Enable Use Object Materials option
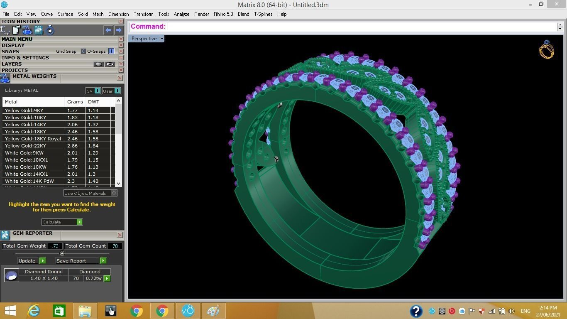 coord(114,193)
